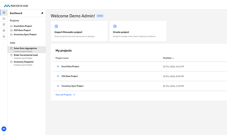
Task: Open CSV Data Project in sidebar
Action: [x=22, y=30]
